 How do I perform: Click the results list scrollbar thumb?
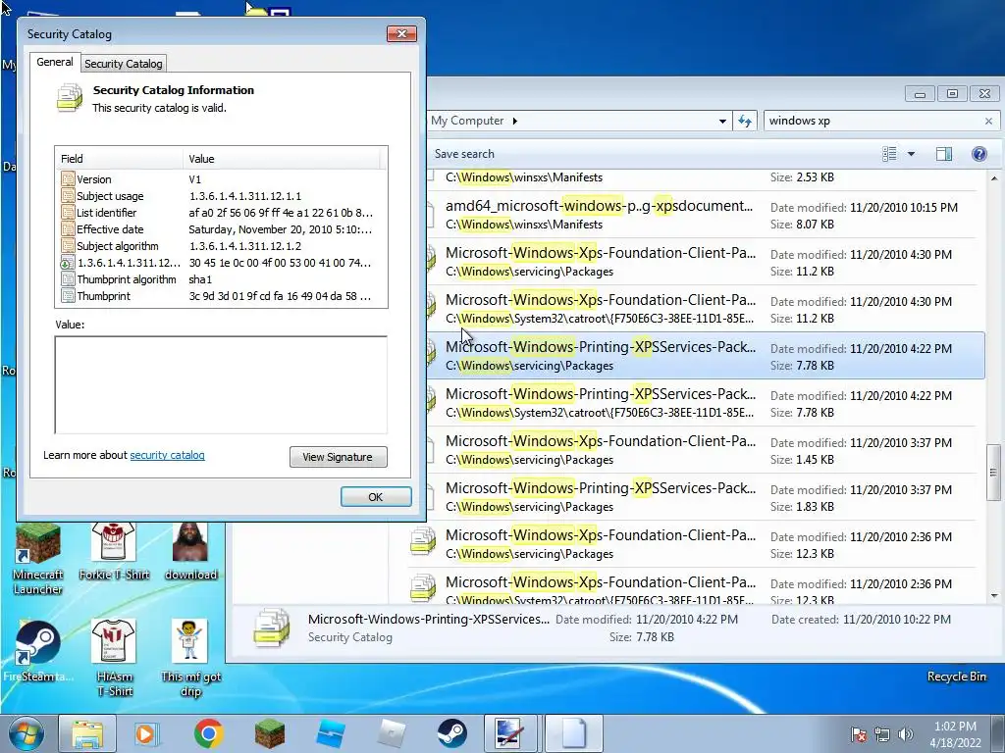pos(993,473)
